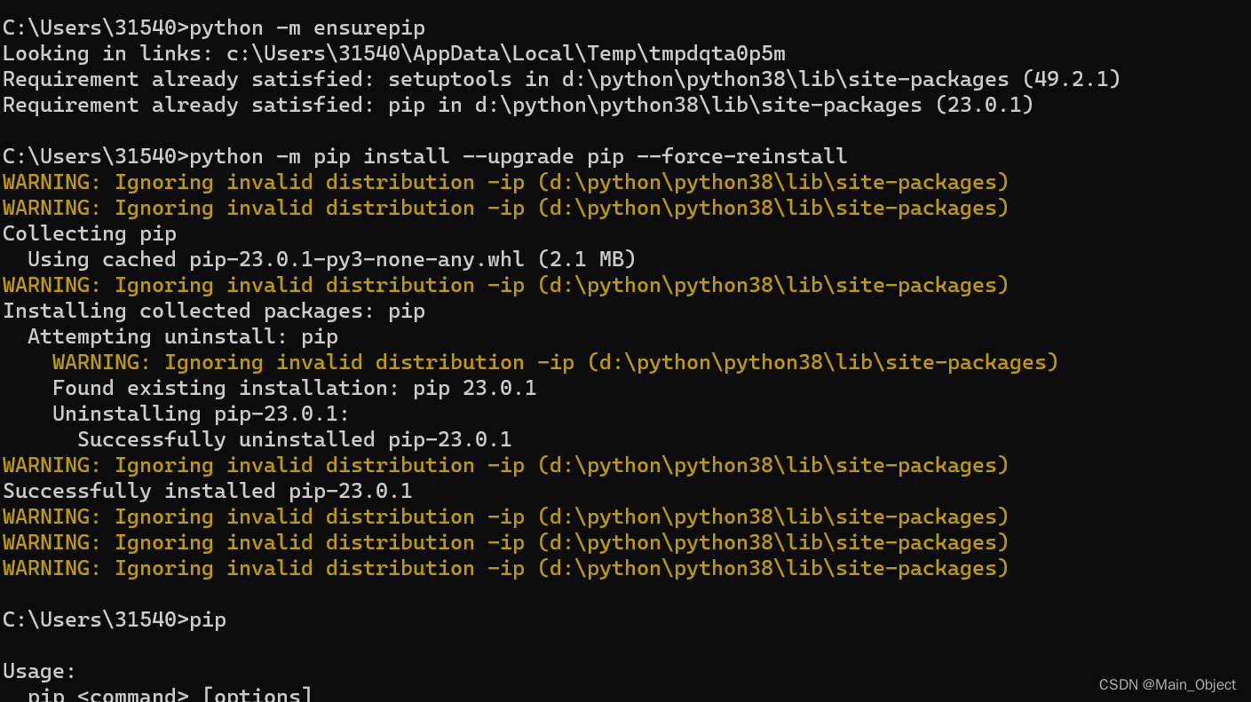This screenshot has height=702, width=1251.
Task: Click the 'Usage:' heading
Action: click(x=40, y=671)
